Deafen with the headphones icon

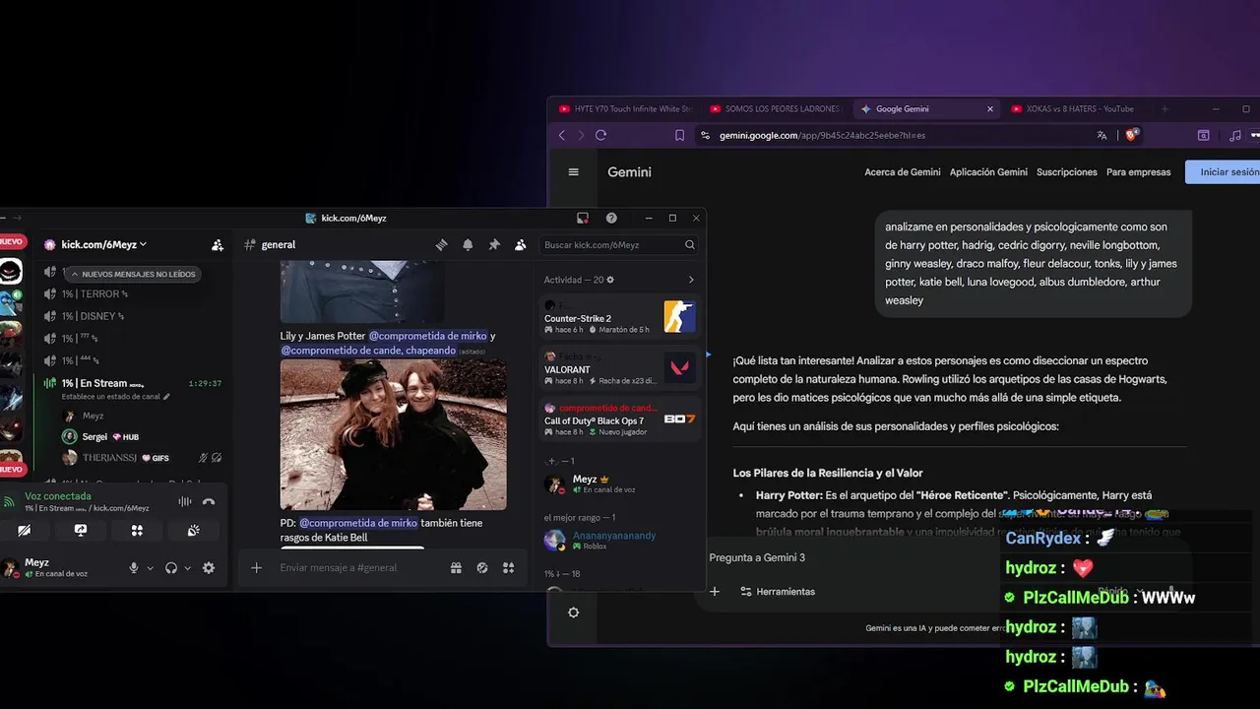[171, 567]
